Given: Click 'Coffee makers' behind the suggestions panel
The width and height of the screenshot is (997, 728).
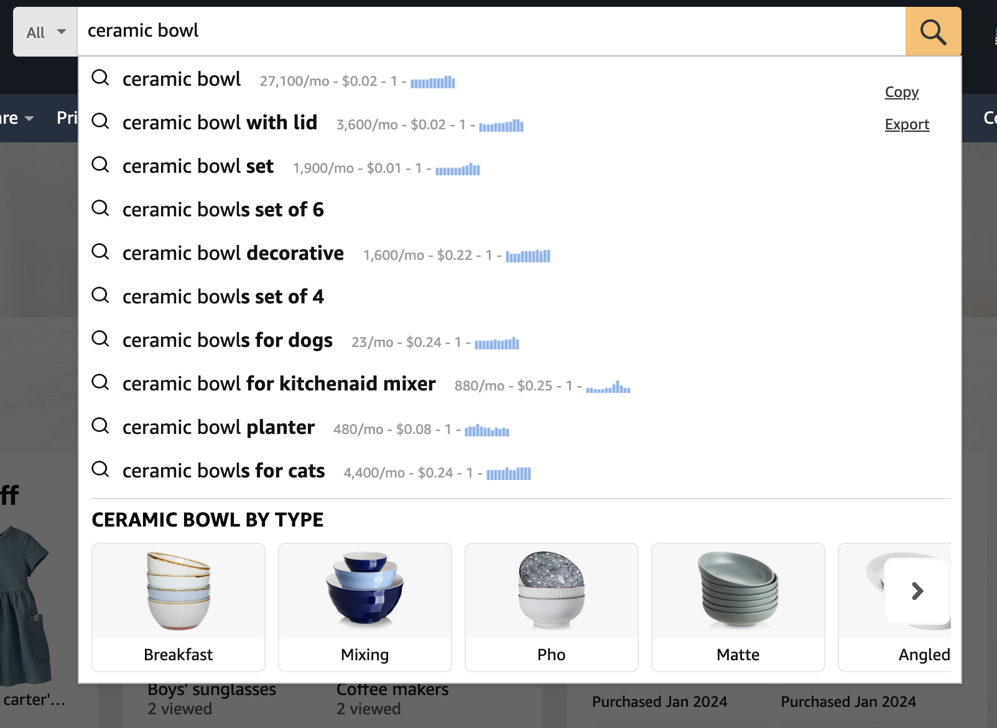Looking at the screenshot, I should [x=392, y=690].
